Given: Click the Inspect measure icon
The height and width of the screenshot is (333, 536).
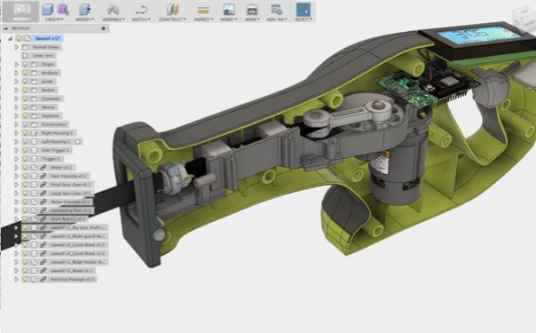Looking at the screenshot, I should [x=203, y=11].
